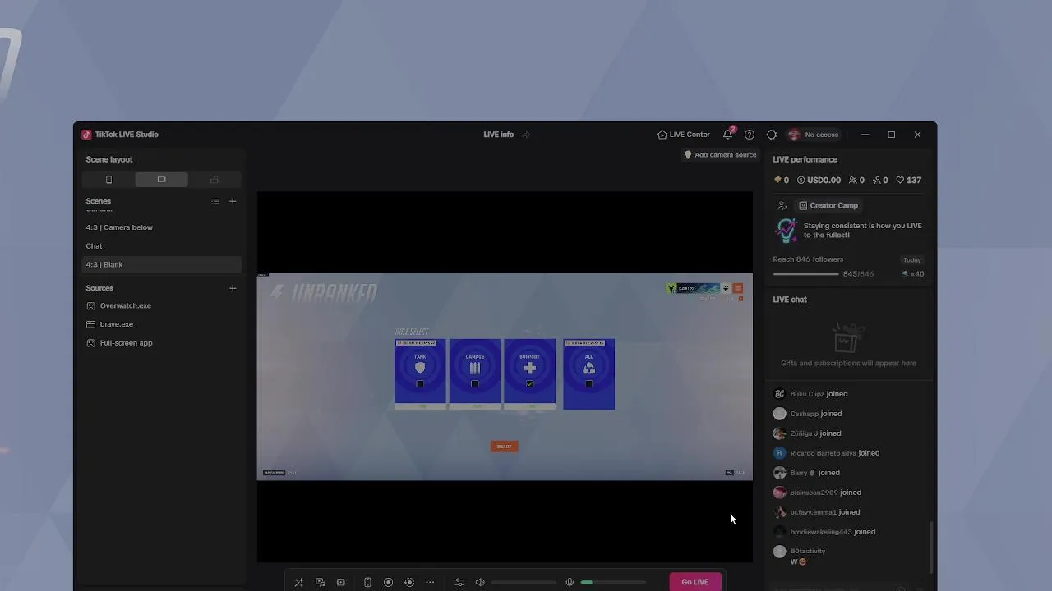Click the 80tactivity chat message

tap(800, 556)
